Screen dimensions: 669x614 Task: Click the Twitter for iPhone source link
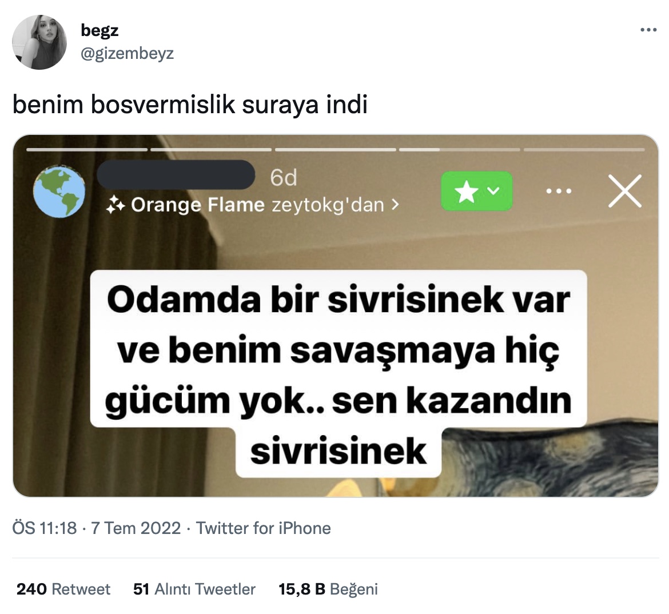[x=263, y=528]
